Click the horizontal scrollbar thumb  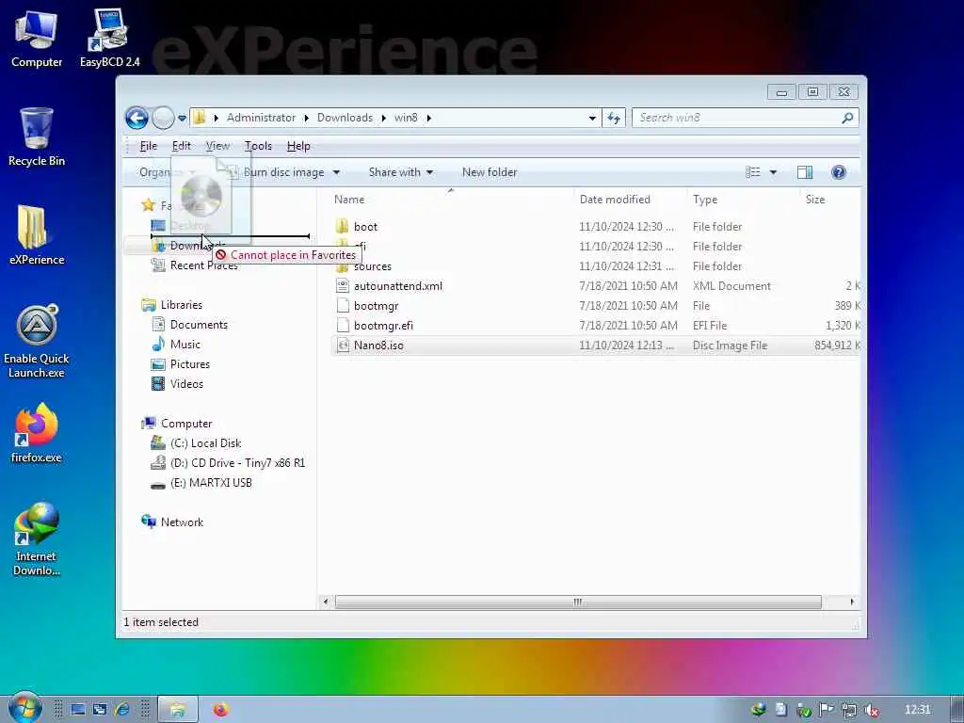(x=578, y=602)
